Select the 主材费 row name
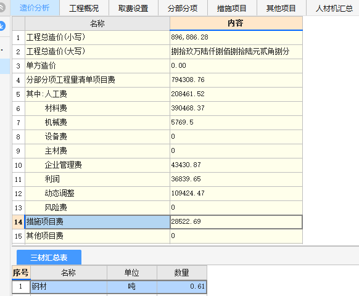 coord(97,151)
